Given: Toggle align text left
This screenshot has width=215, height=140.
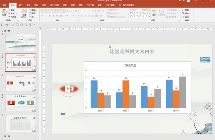Looking at the screenshot, I should [x=82, y=16].
